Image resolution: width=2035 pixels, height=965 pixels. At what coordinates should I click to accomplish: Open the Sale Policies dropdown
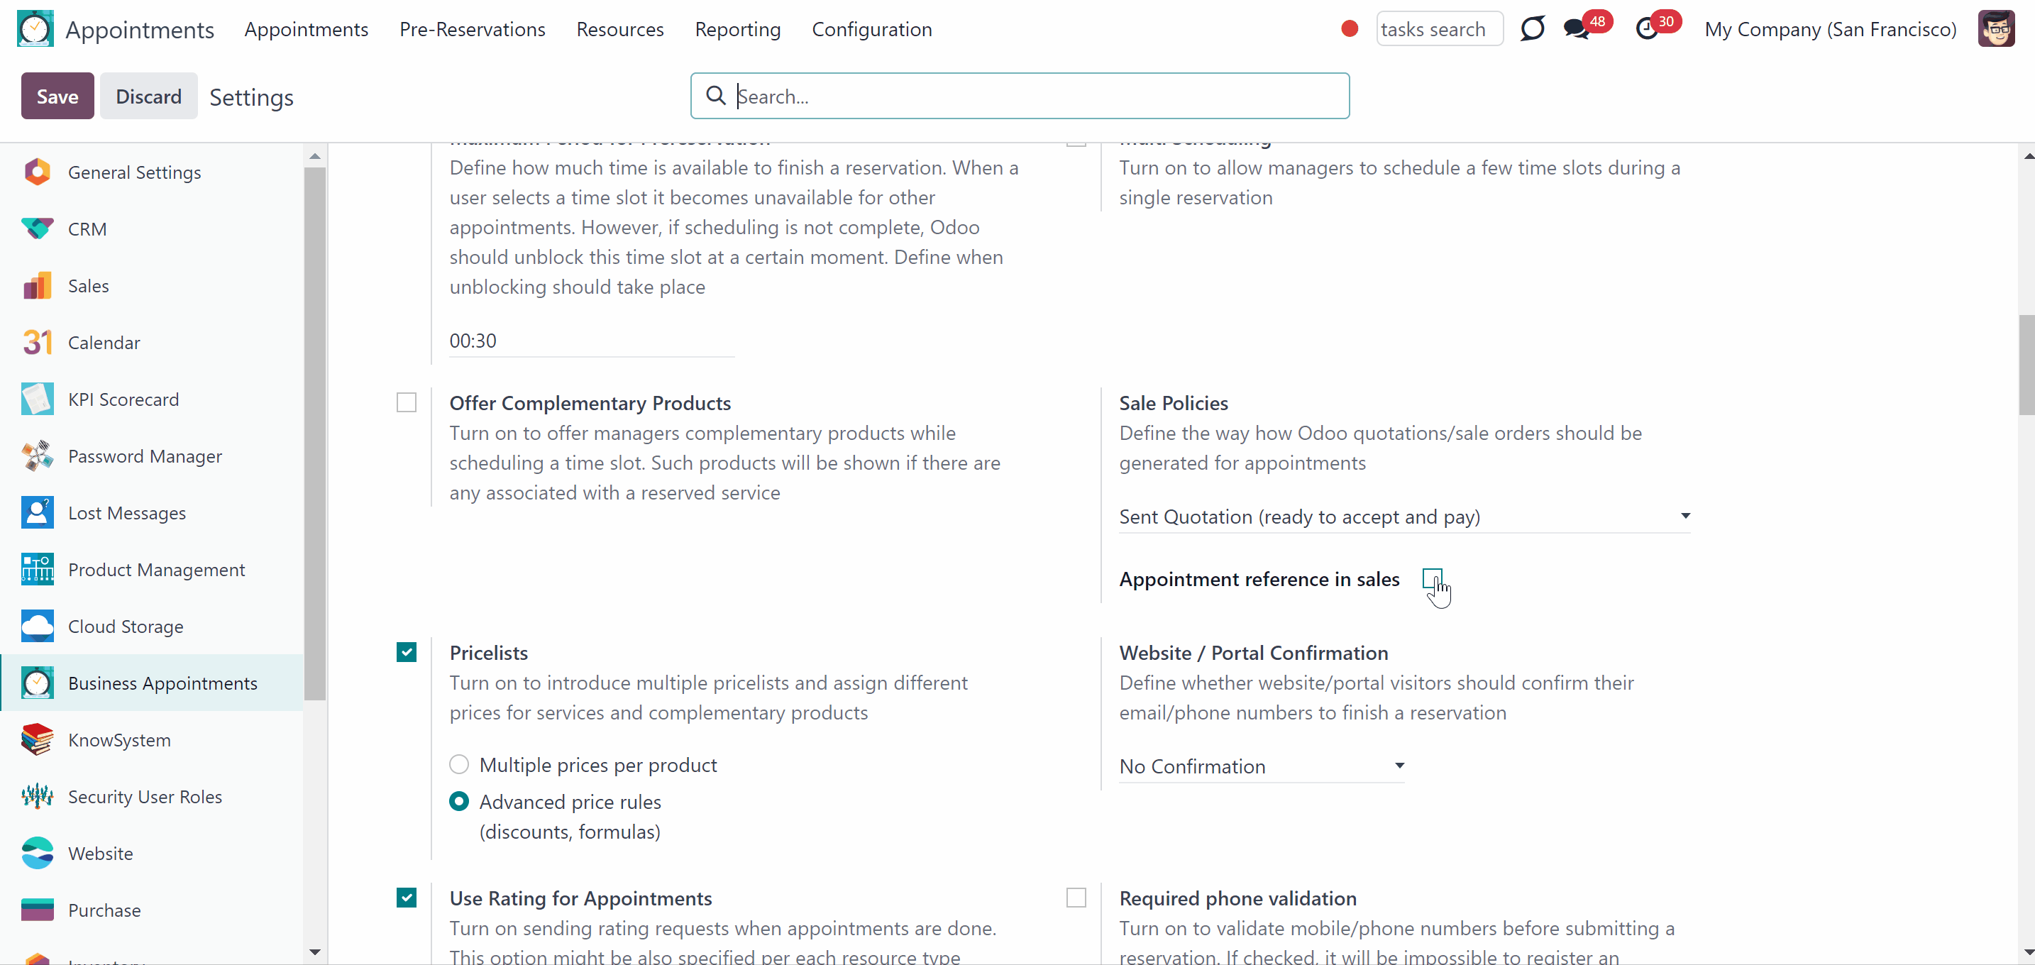click(1403, 517)
